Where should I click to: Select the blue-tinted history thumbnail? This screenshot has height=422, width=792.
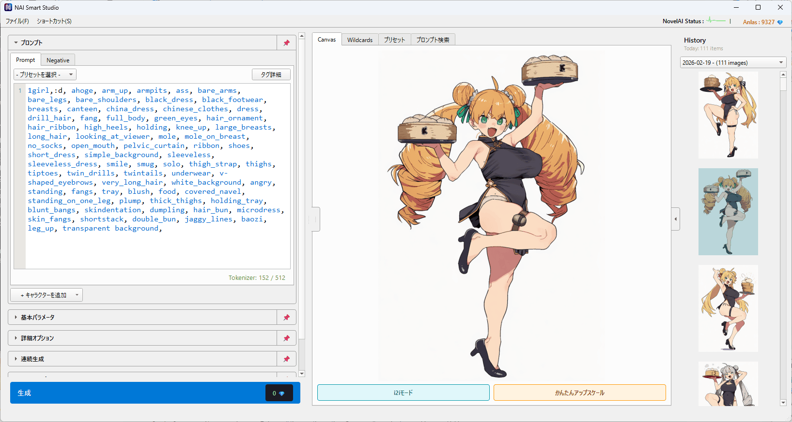click(728, 212)
